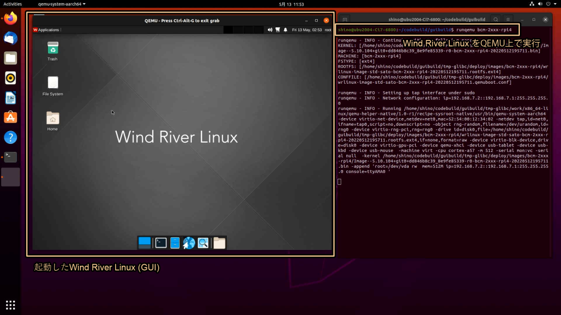561x315 pixels.
Task: Open Trash icon on guest desktop
Action: click(x=53, y=48)
